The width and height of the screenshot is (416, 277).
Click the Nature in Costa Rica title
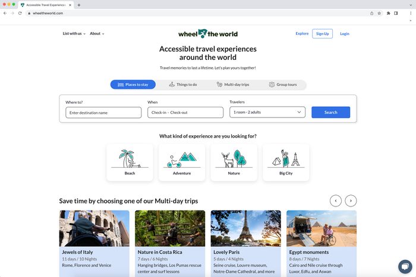[x=160, y=252]
